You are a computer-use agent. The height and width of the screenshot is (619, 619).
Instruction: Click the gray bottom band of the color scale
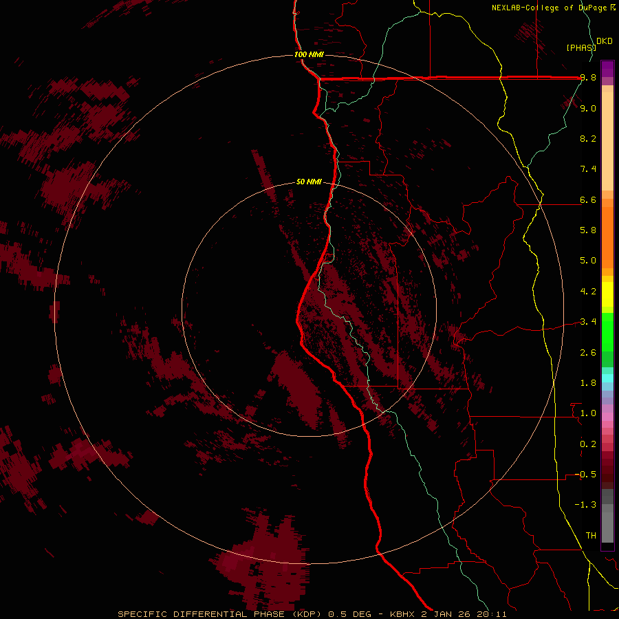(607, 524)
